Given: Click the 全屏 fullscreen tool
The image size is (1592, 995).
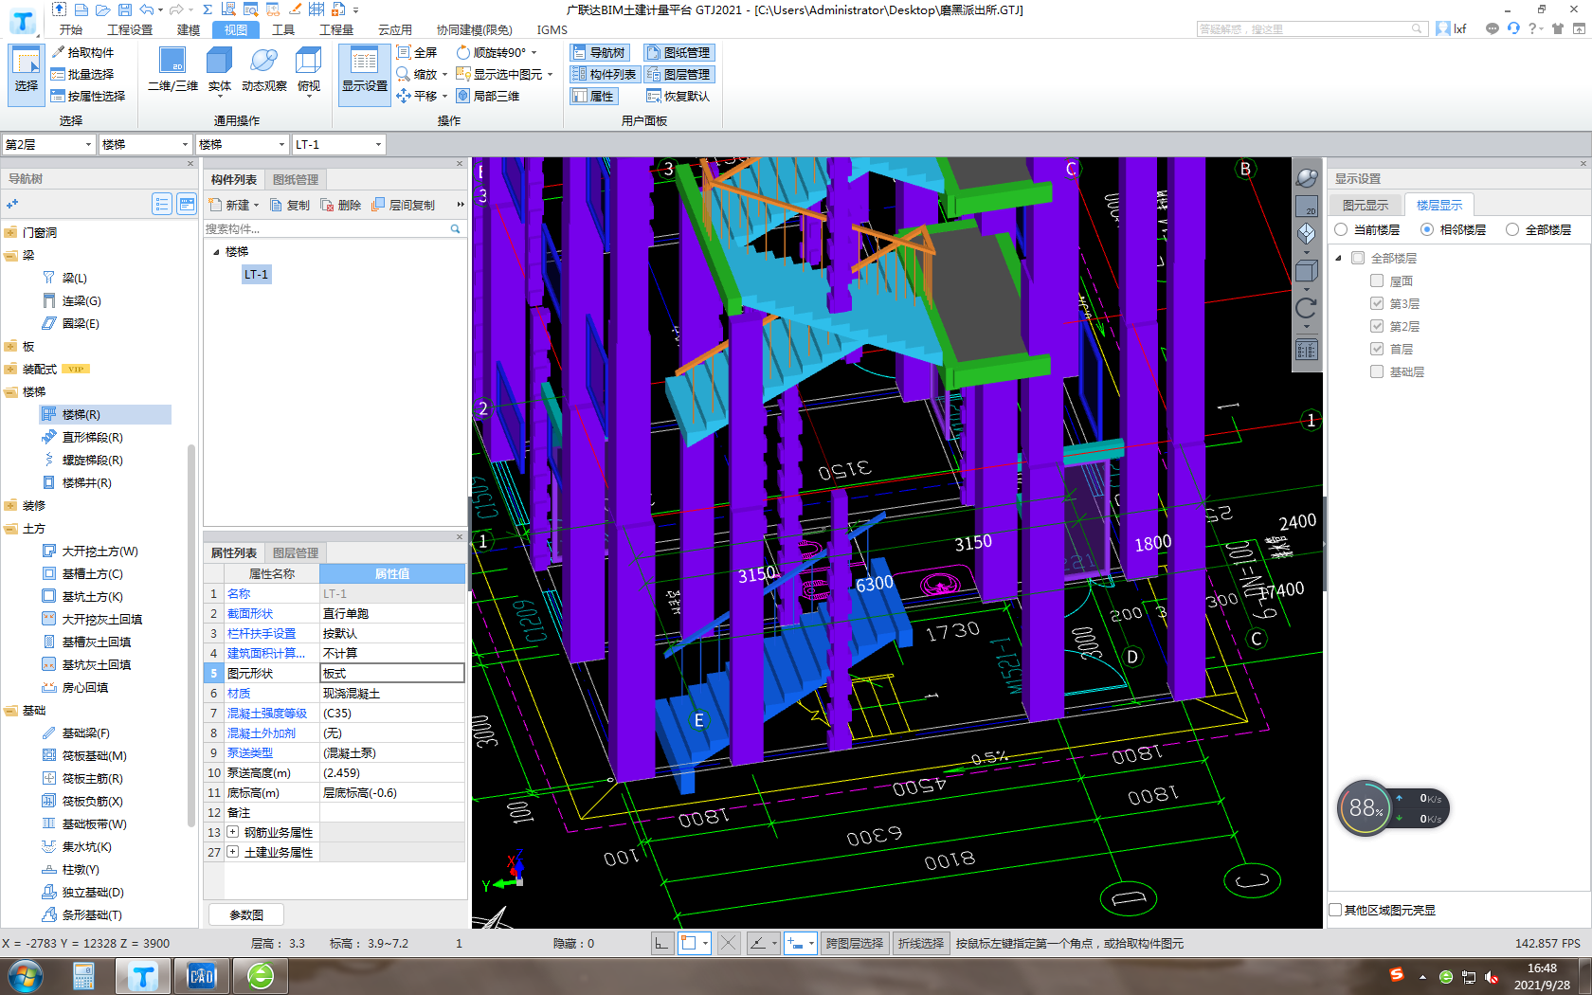Looking at the screenshot, I should click(x=417, y=52).
